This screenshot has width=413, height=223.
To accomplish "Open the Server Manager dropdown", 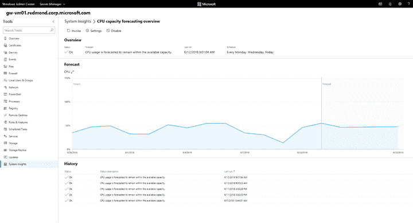I will [52, 4].
